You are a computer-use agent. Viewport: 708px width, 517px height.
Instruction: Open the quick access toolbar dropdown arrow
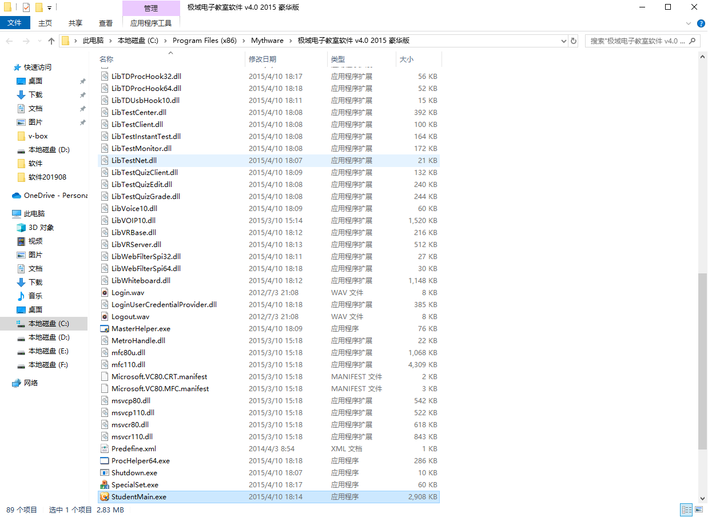(50, 8)
